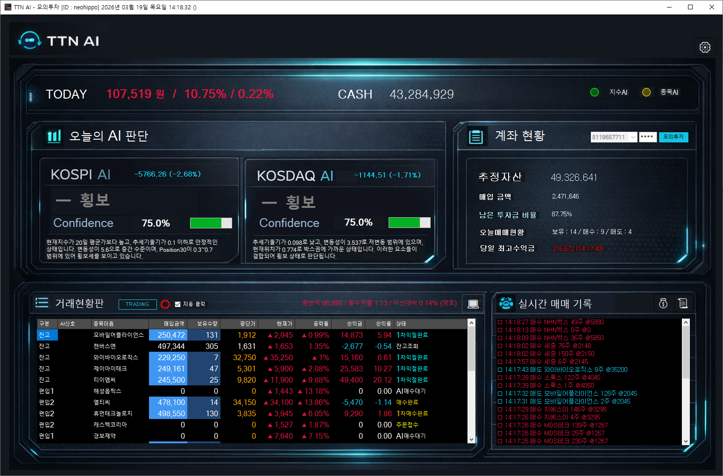Click the clipboard icon beside 계좌 현황
723x476 pixels.
point(476,137)
